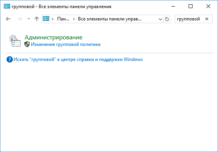The image size is (218, 152).
Task: Open the recent locations dropdown chevron
Action: pos(29,19)
